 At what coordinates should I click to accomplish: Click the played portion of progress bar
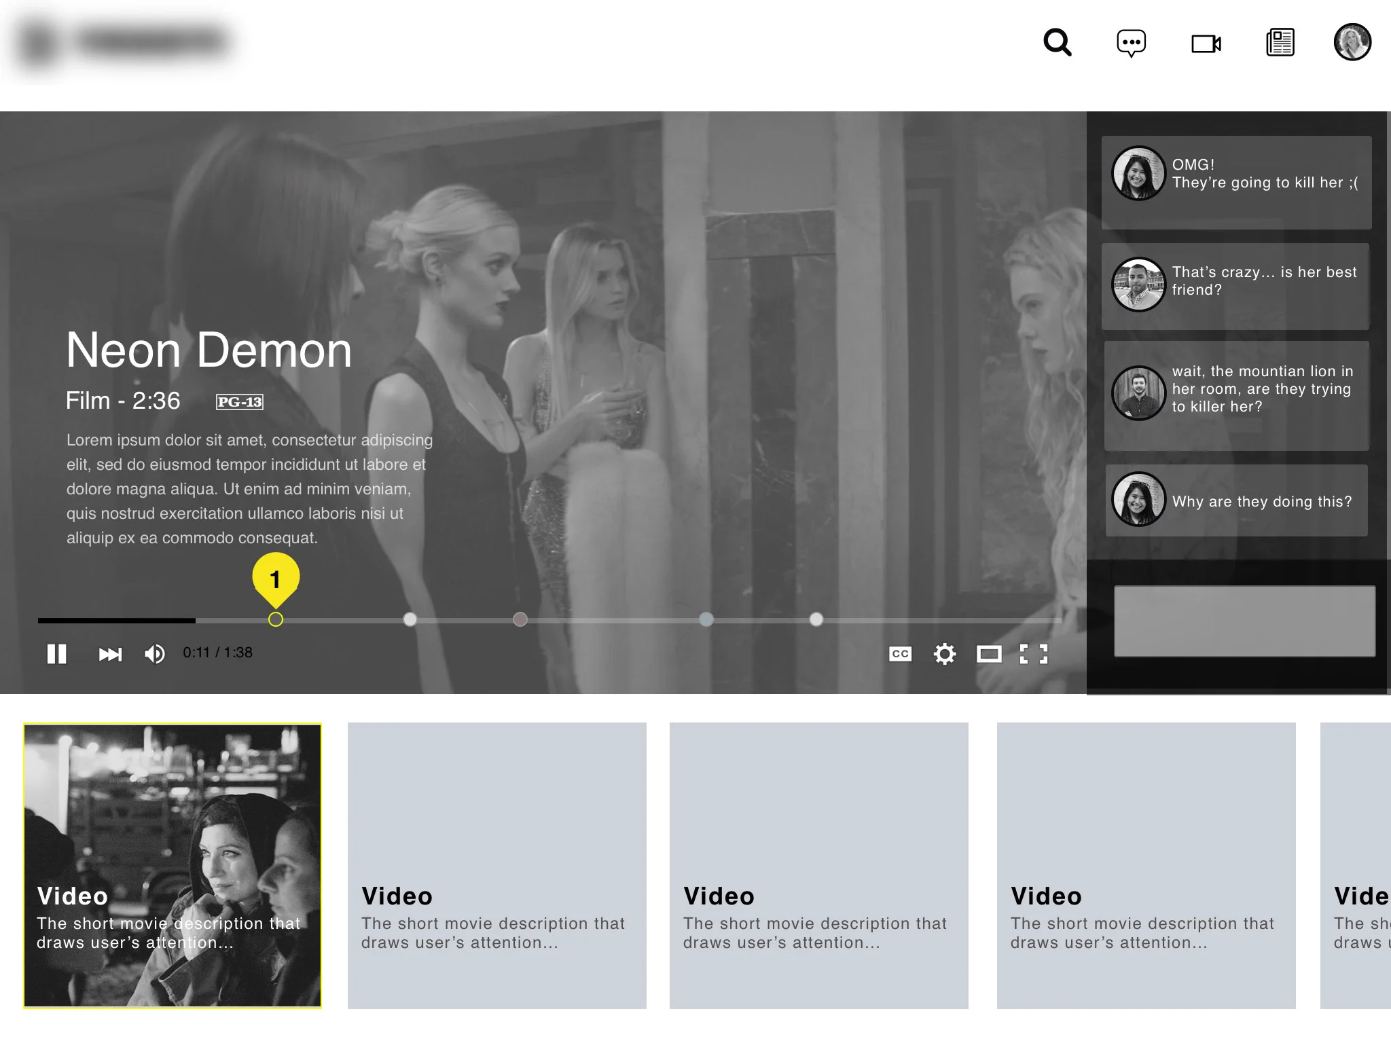coord(117,620)
